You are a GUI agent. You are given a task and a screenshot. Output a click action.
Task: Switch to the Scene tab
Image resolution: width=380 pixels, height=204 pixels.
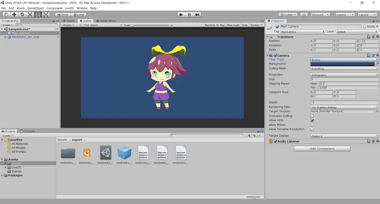point(69,21)
